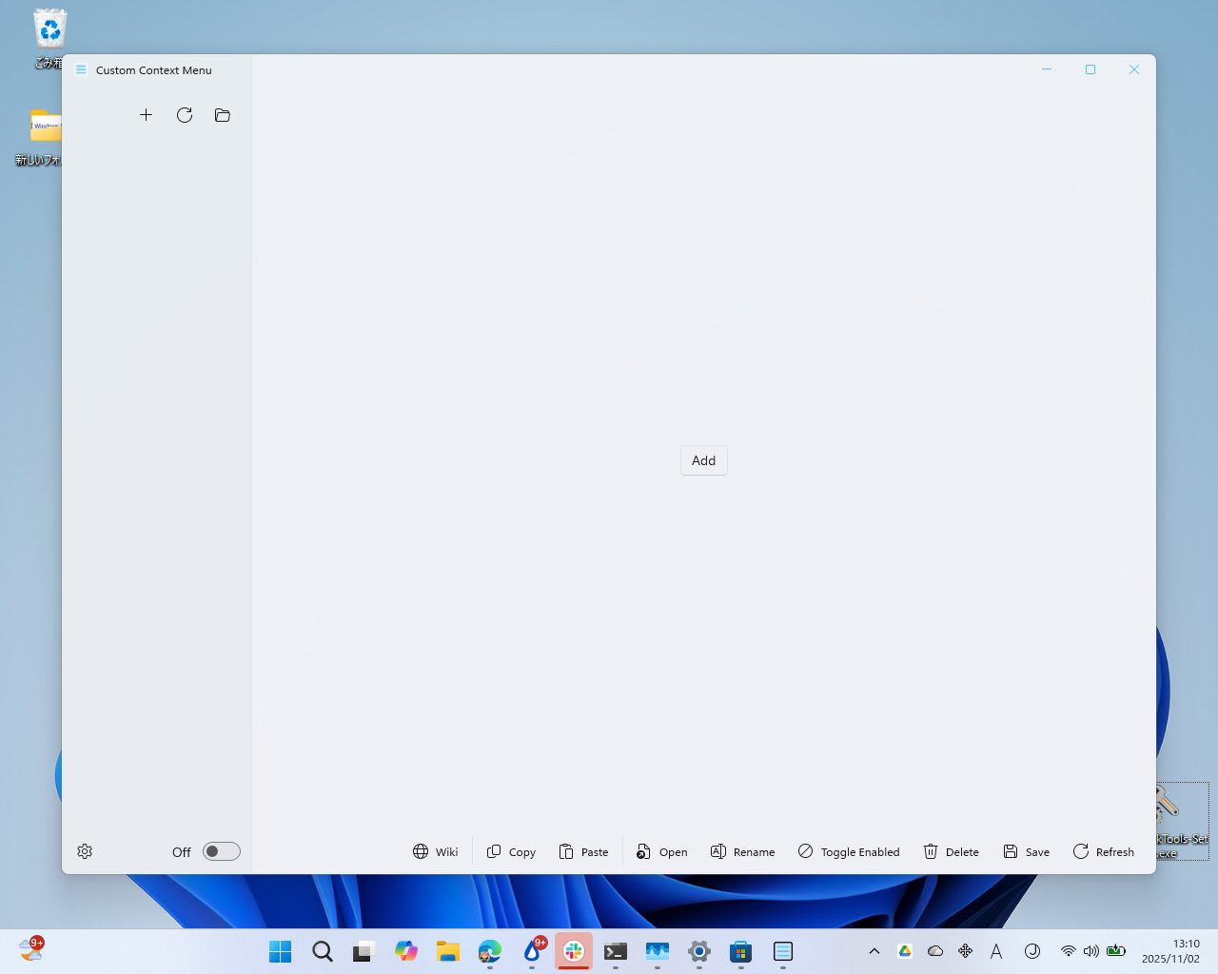Open the hamburger menu next to the title
Screen dimensions: 1218x974
[x=80, y=69]
